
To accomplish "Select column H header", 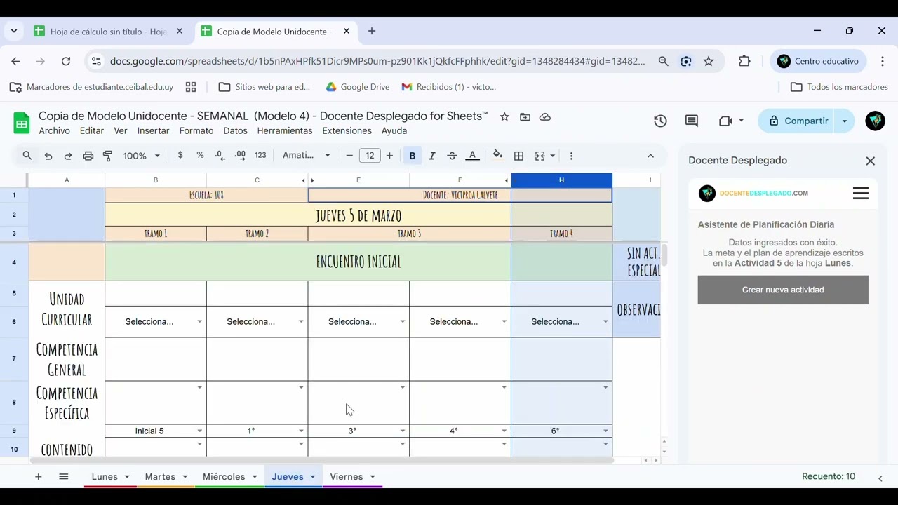I will coord(561,180).
